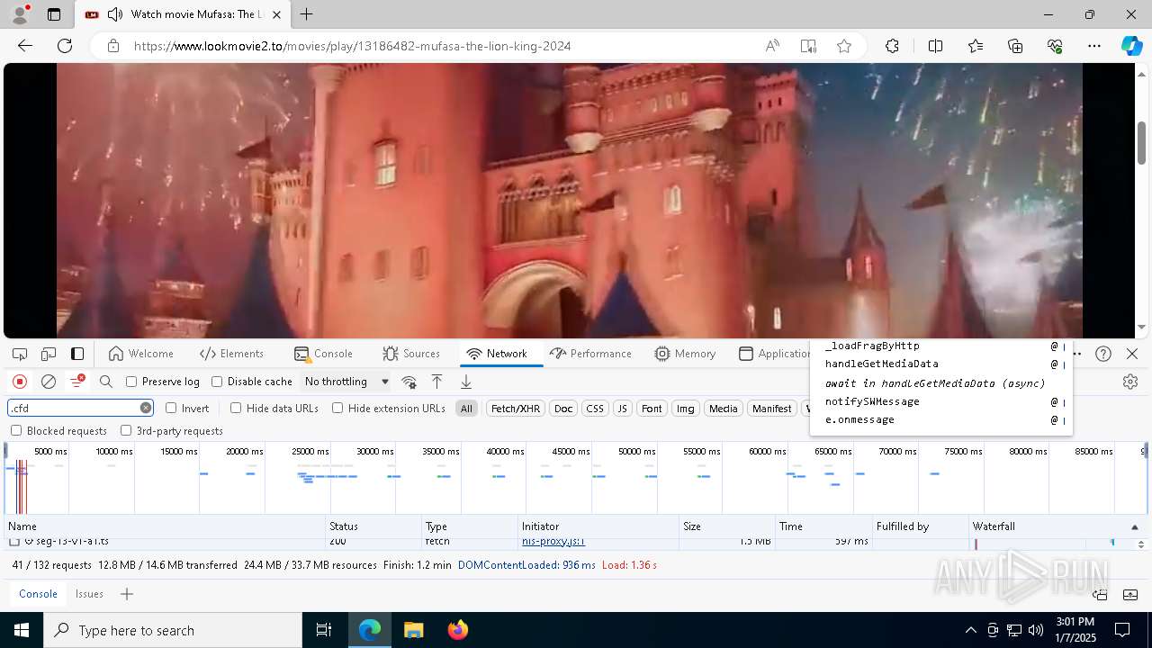Open the No throttling dropdown
The width and height of the screenshot is (1152, 648).
pyautogui.click(x=346, y=382)
